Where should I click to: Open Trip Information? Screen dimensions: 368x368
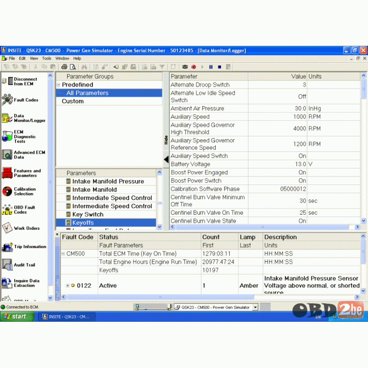click(x=24, y=247)
